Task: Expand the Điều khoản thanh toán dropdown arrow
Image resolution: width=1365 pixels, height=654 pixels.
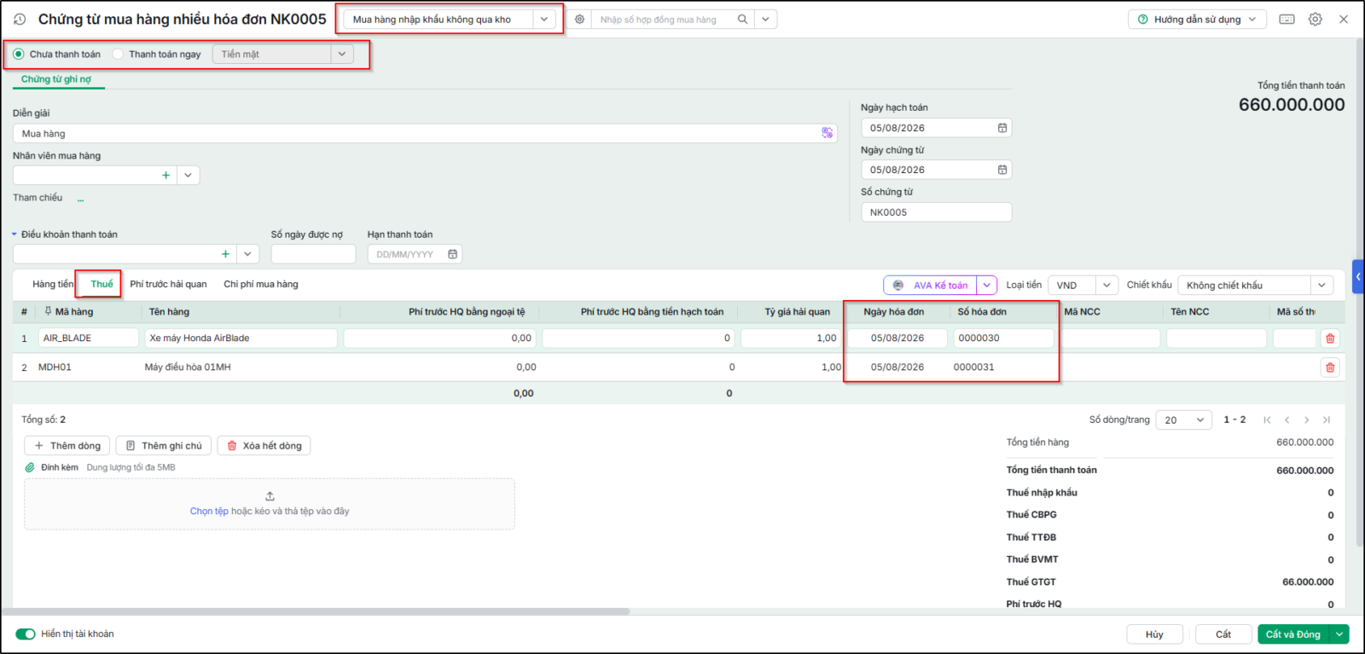Action: [247, 254]
